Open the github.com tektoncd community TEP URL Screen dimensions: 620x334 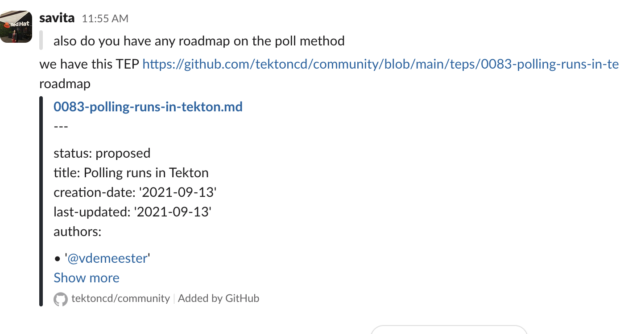point(380,65)
